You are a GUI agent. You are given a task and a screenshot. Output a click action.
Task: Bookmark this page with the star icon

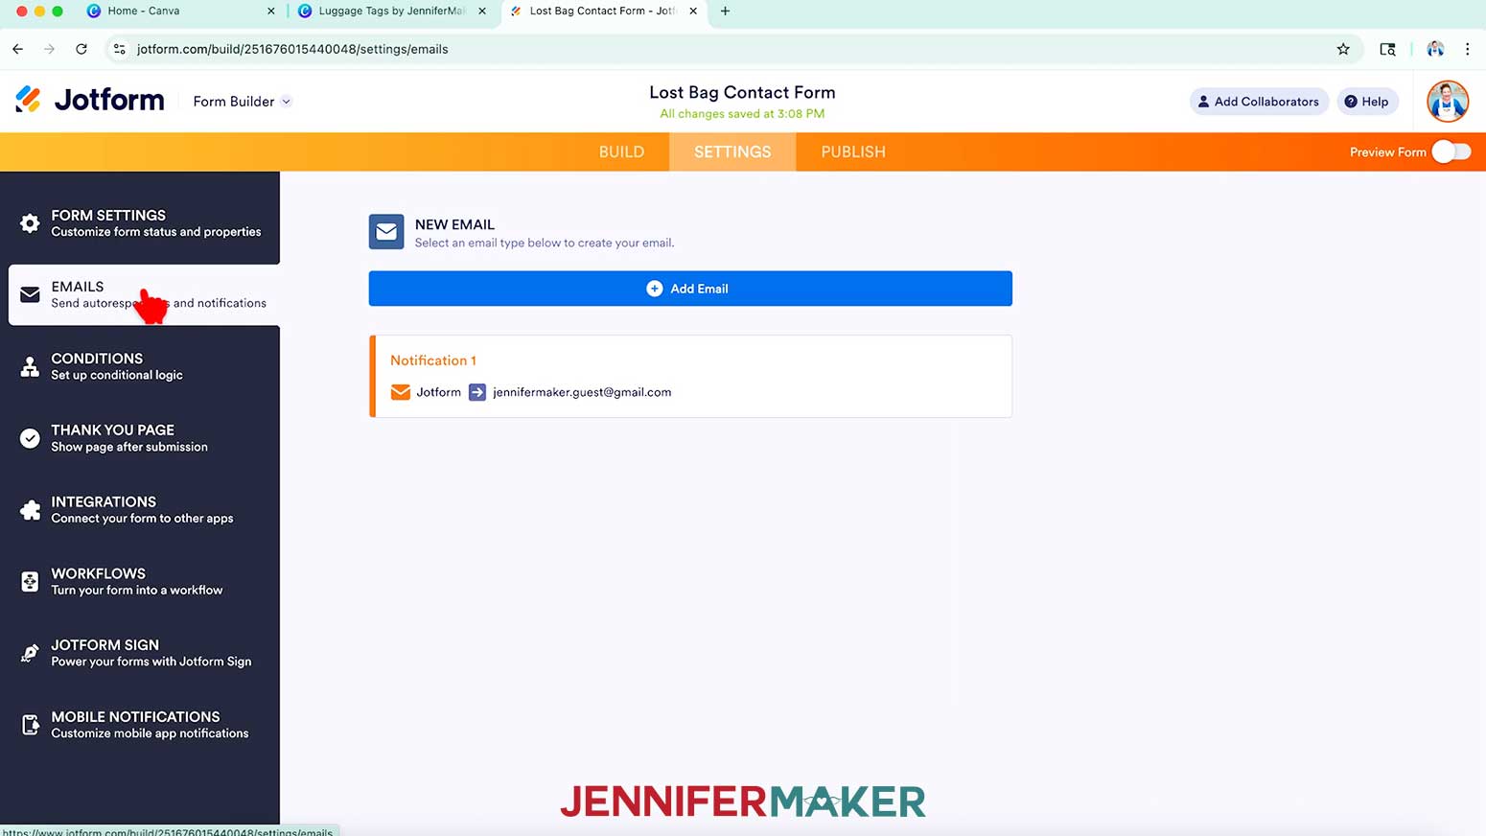click(x=1343, y=49)
